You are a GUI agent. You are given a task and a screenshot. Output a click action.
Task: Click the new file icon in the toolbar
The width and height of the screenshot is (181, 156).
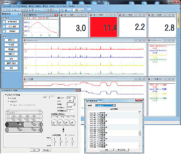tap(3, 10)
